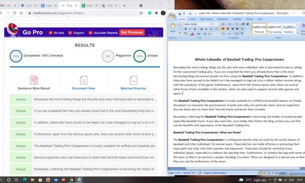Screen dimensions: 305x183
Task: Click the Chrome address bar URL
Action: pos(59,13)
